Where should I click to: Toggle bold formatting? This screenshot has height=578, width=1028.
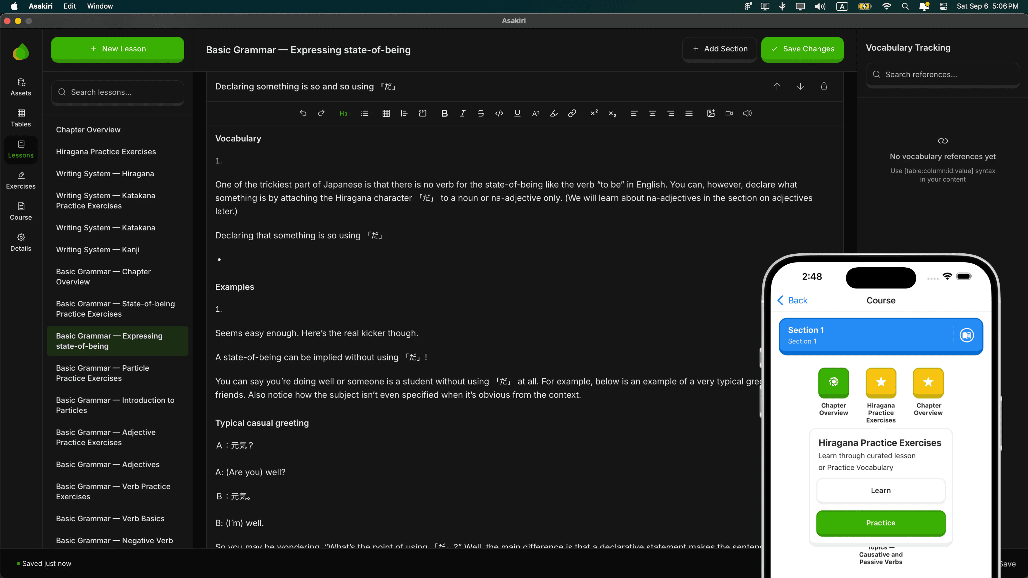coord(444,113)
